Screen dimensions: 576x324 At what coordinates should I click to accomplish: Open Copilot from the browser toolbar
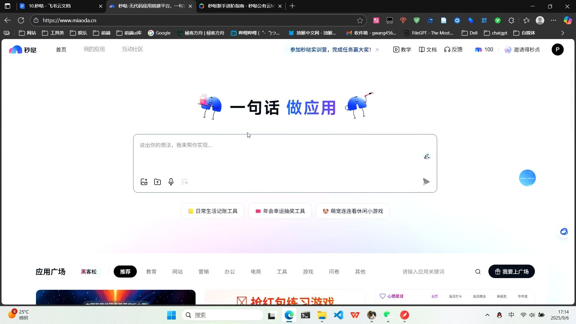tap(567, 20)
